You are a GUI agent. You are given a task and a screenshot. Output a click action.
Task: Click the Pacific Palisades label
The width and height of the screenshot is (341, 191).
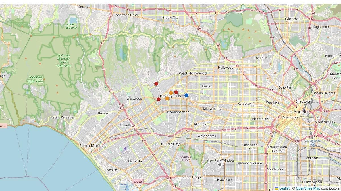click(63, 117)
